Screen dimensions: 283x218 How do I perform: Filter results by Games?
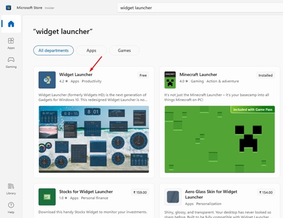(124, 50)
